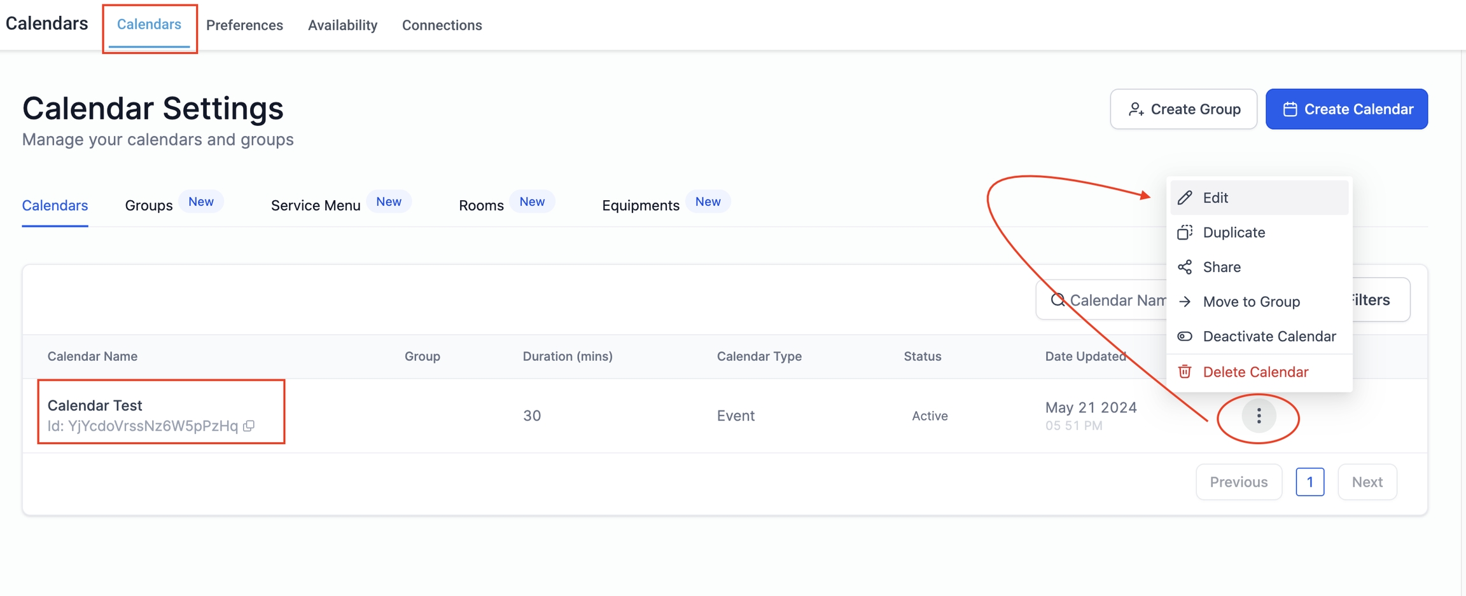Image resolution: width=1466 pixels, height=596 pixels.
Task: Click the Share icon in the menu
Action: pos(1185,267)
